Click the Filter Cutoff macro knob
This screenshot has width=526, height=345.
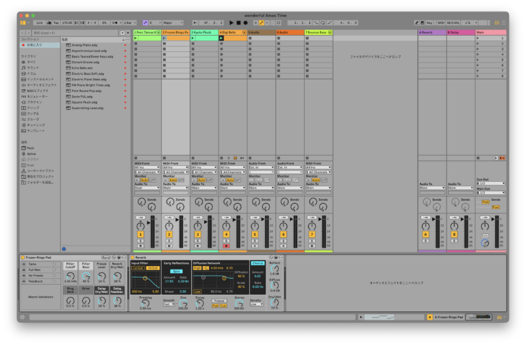[x=71, y=276]
